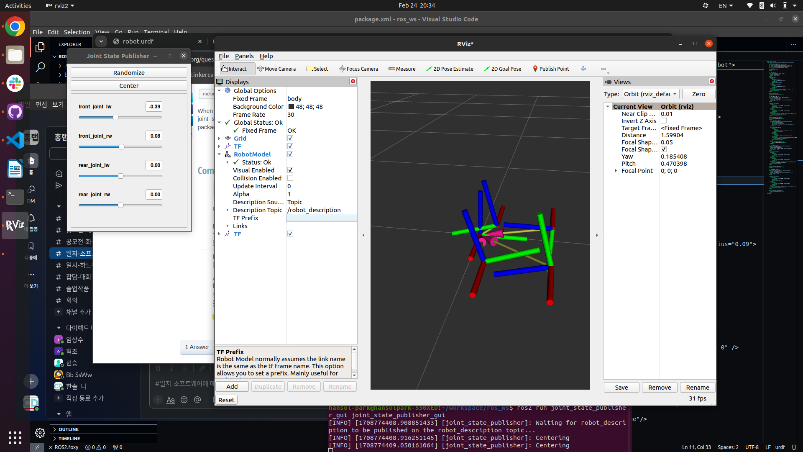Click the front_joint_lw slider handle

pyautogui.click(x=115, y=118)
